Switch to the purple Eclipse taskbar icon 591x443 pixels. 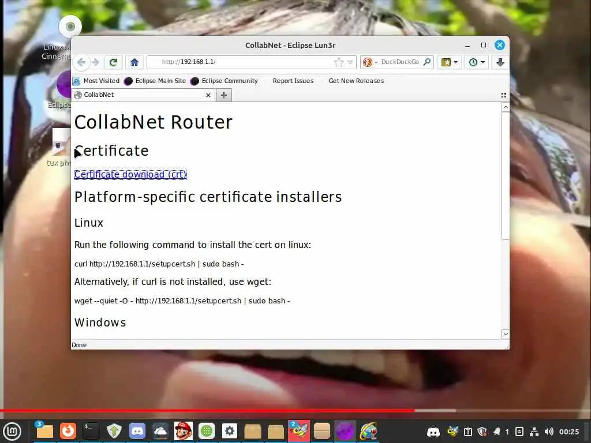[345, 431]
